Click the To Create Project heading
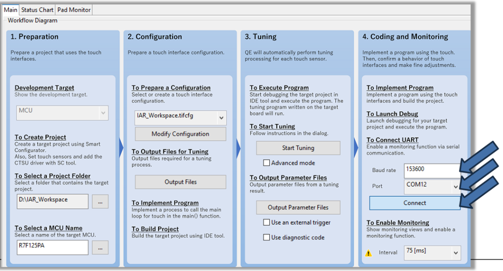Screen dimensions: 503x271 41,137
